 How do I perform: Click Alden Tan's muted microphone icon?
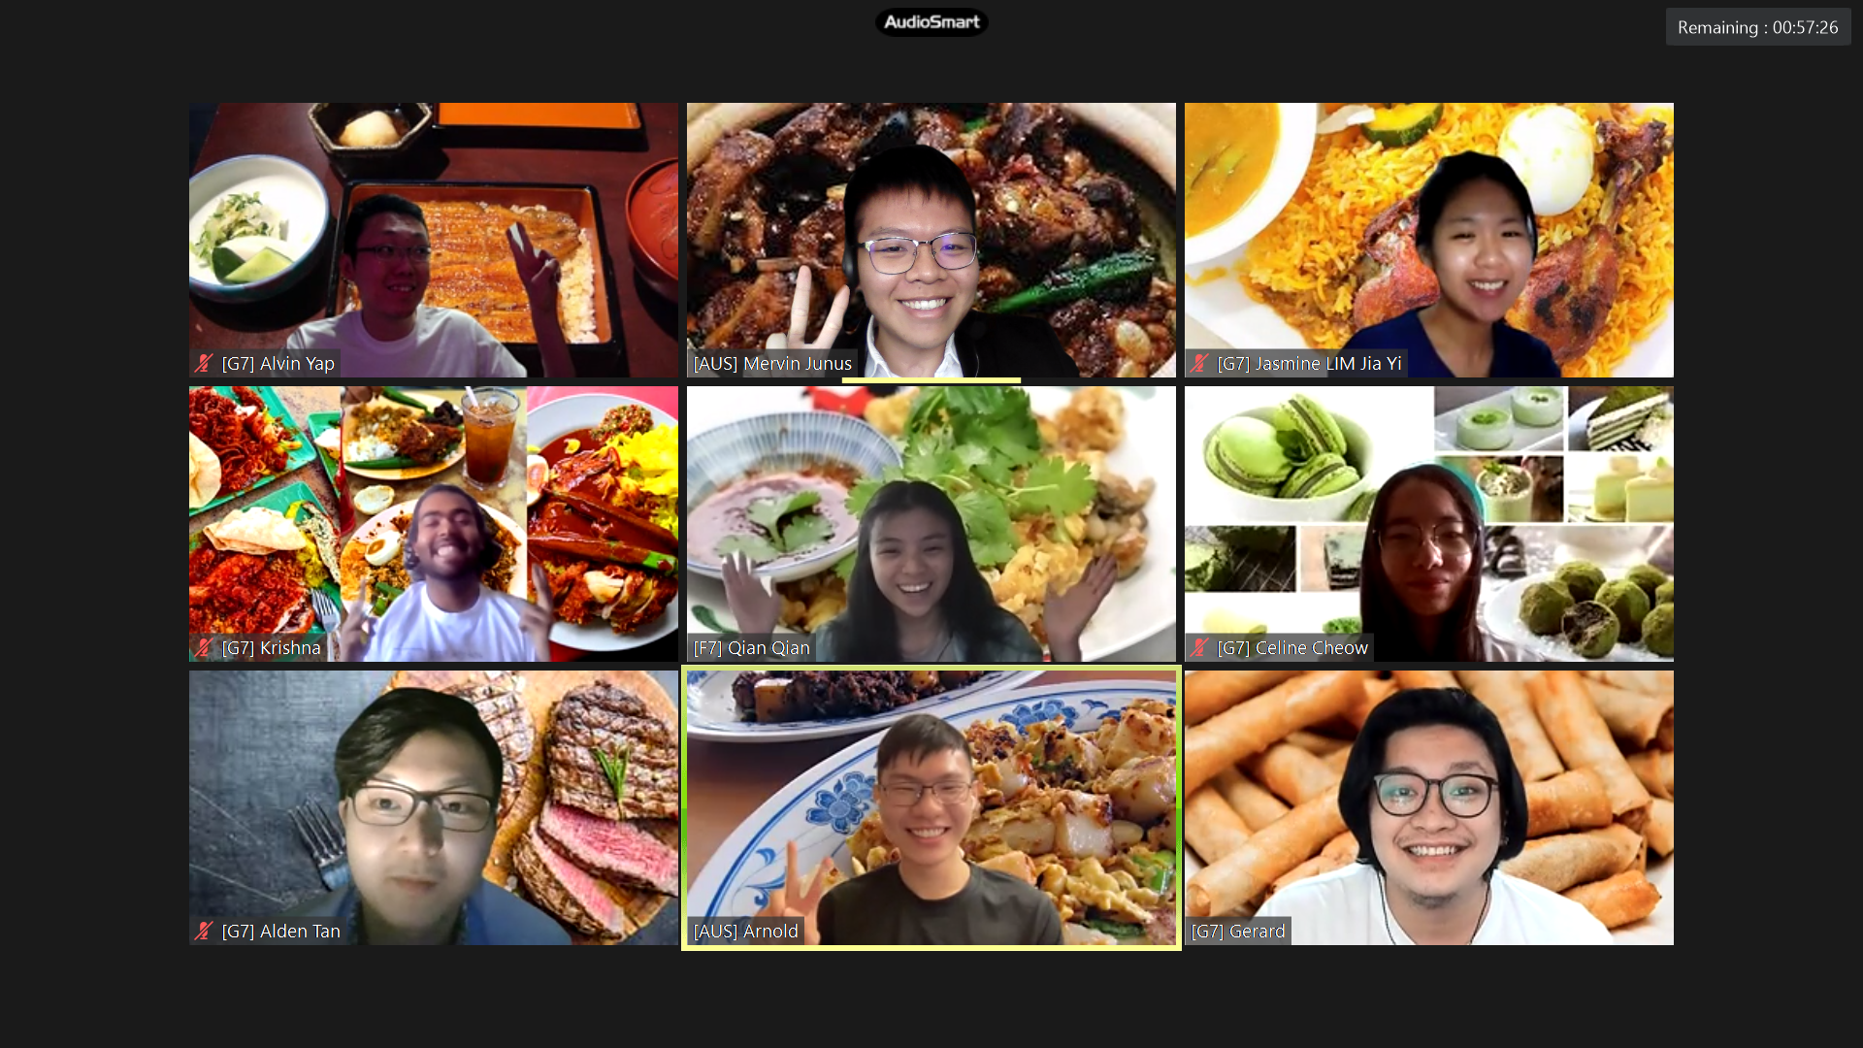click(204, 932)
